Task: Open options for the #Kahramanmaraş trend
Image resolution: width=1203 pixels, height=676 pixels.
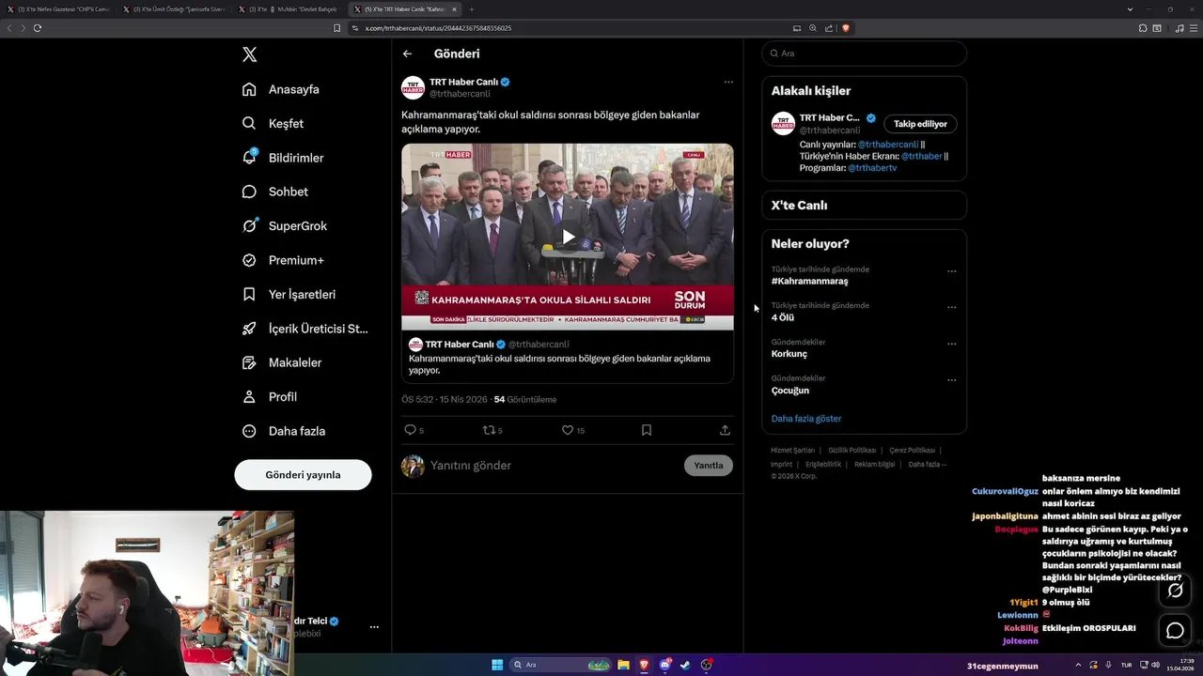Action: pyautogui.click(x=951, y=271)
